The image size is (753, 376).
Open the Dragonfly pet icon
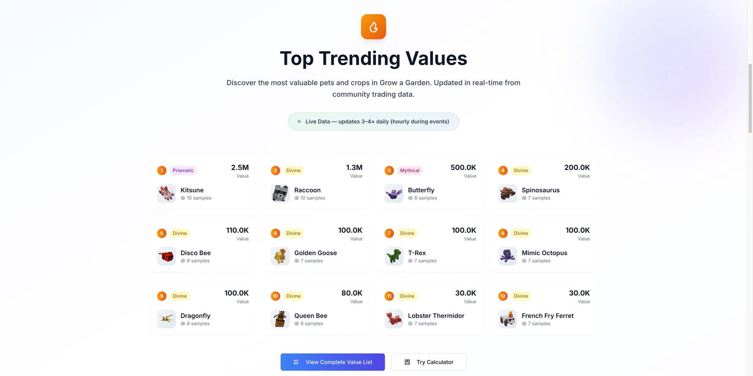click(166, 319)
